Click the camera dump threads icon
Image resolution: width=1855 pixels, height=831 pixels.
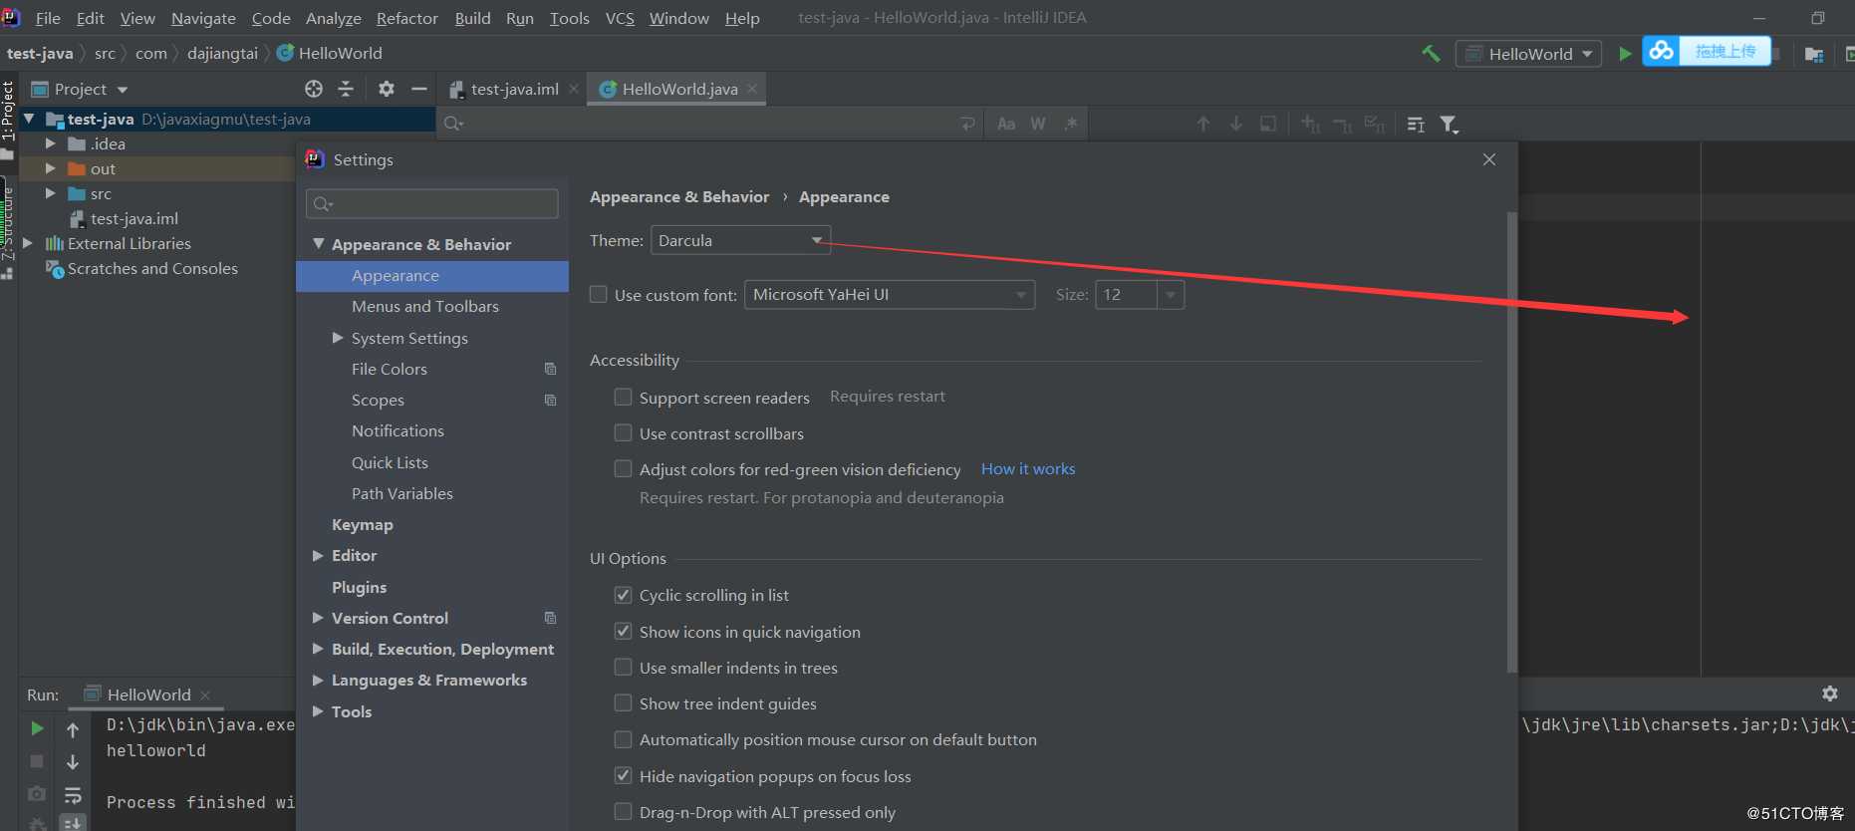[x=37, y=794]
